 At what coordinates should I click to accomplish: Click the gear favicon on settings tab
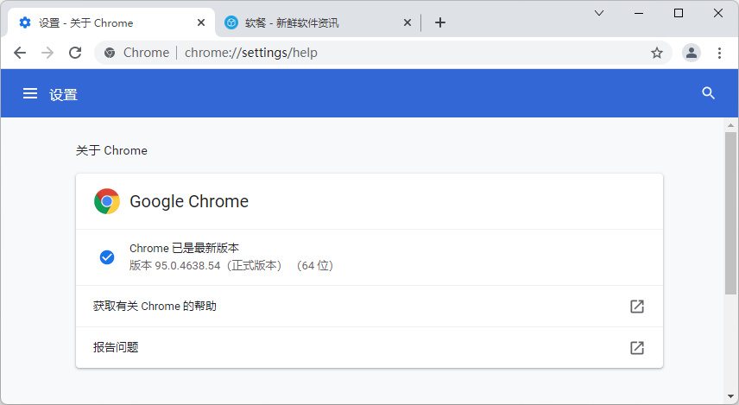24,22
